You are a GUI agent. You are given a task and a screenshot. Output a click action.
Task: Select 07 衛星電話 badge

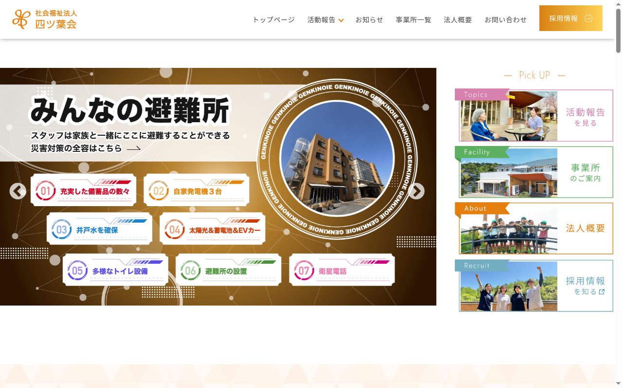tap(342, 270)
